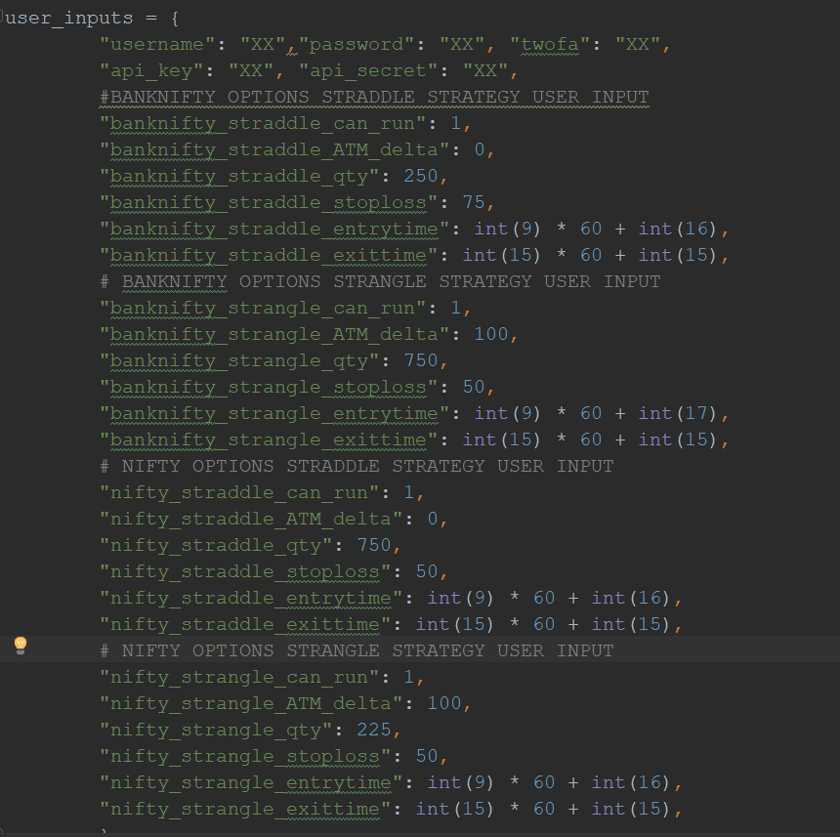Click "banknifty_strangle_can_run" key
840x837 pixels.
point(263,308)
